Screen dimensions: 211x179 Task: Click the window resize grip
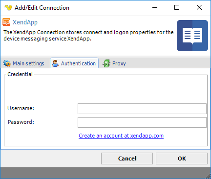point(208,176)
